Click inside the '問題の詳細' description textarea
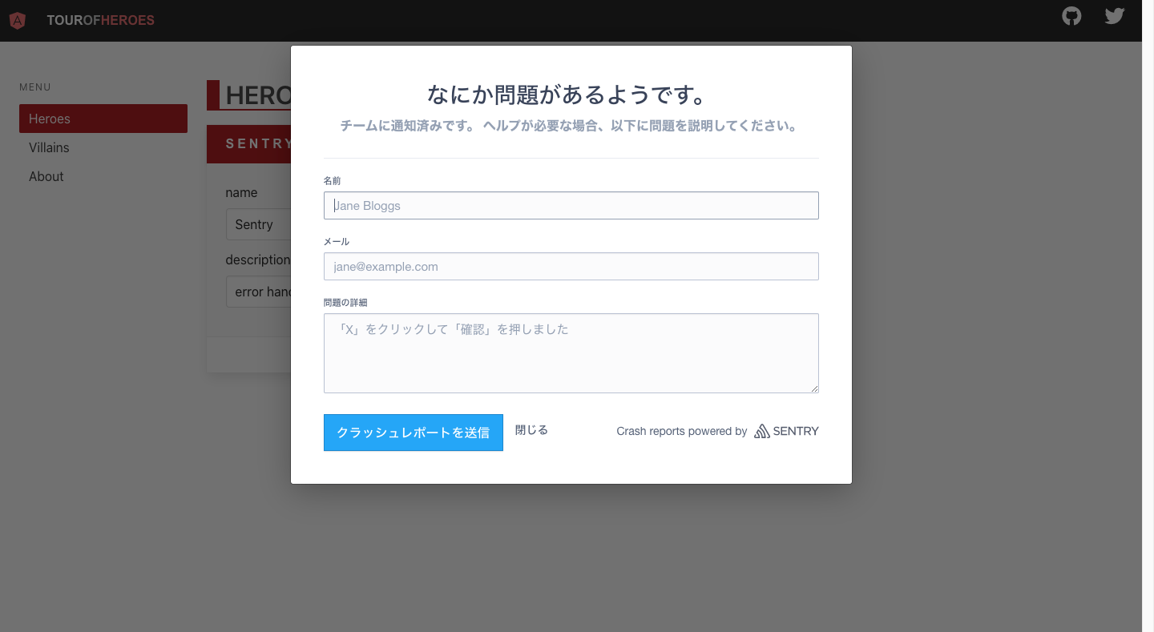Screen dimensions: 1154x632 click(x=571, y=352)
